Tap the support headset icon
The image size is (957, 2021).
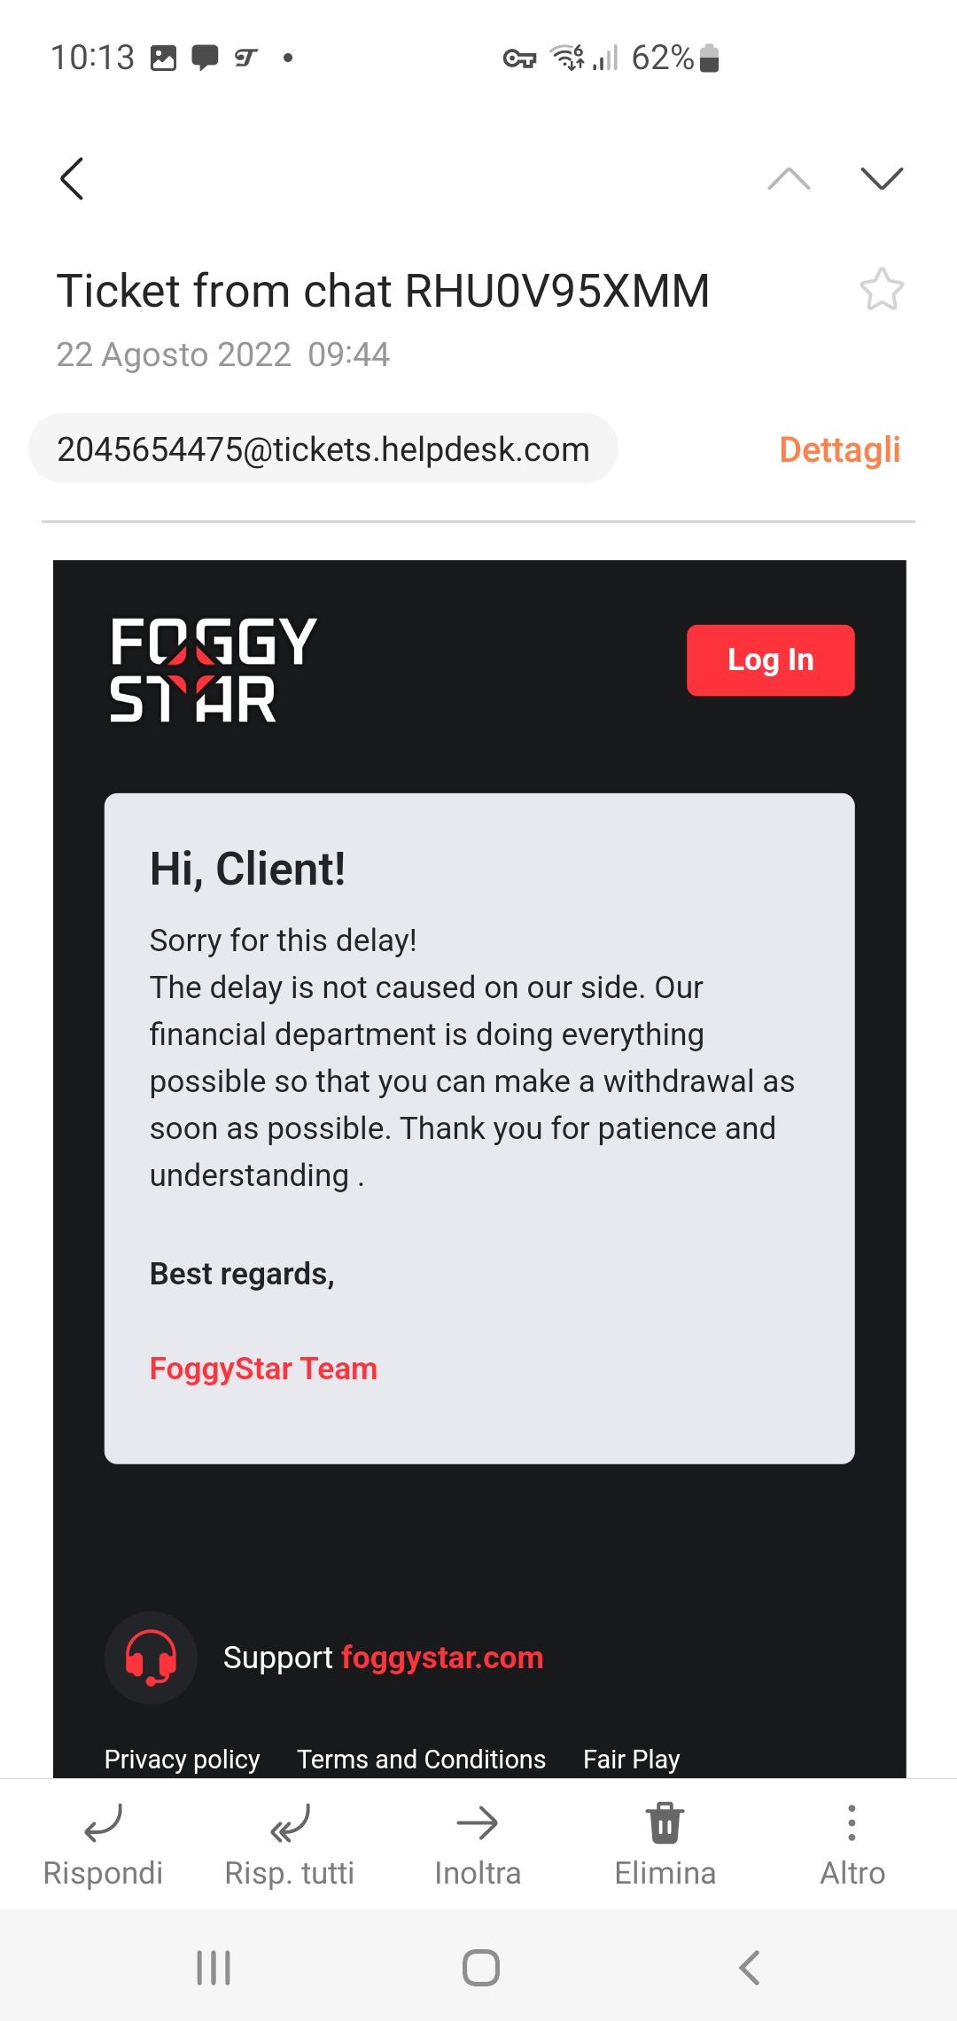point(151,1658)
